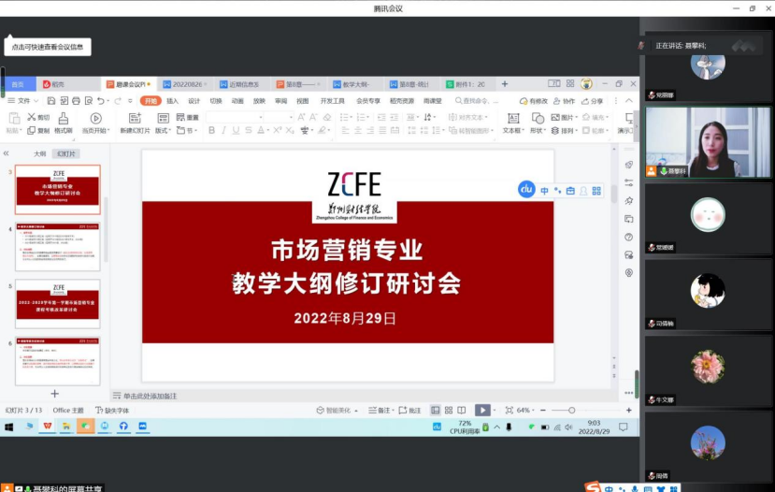Image resolution: width=775 pixels, height=492 pixels.
Task: Click the Increase Font Size icon
Action: 301,117
